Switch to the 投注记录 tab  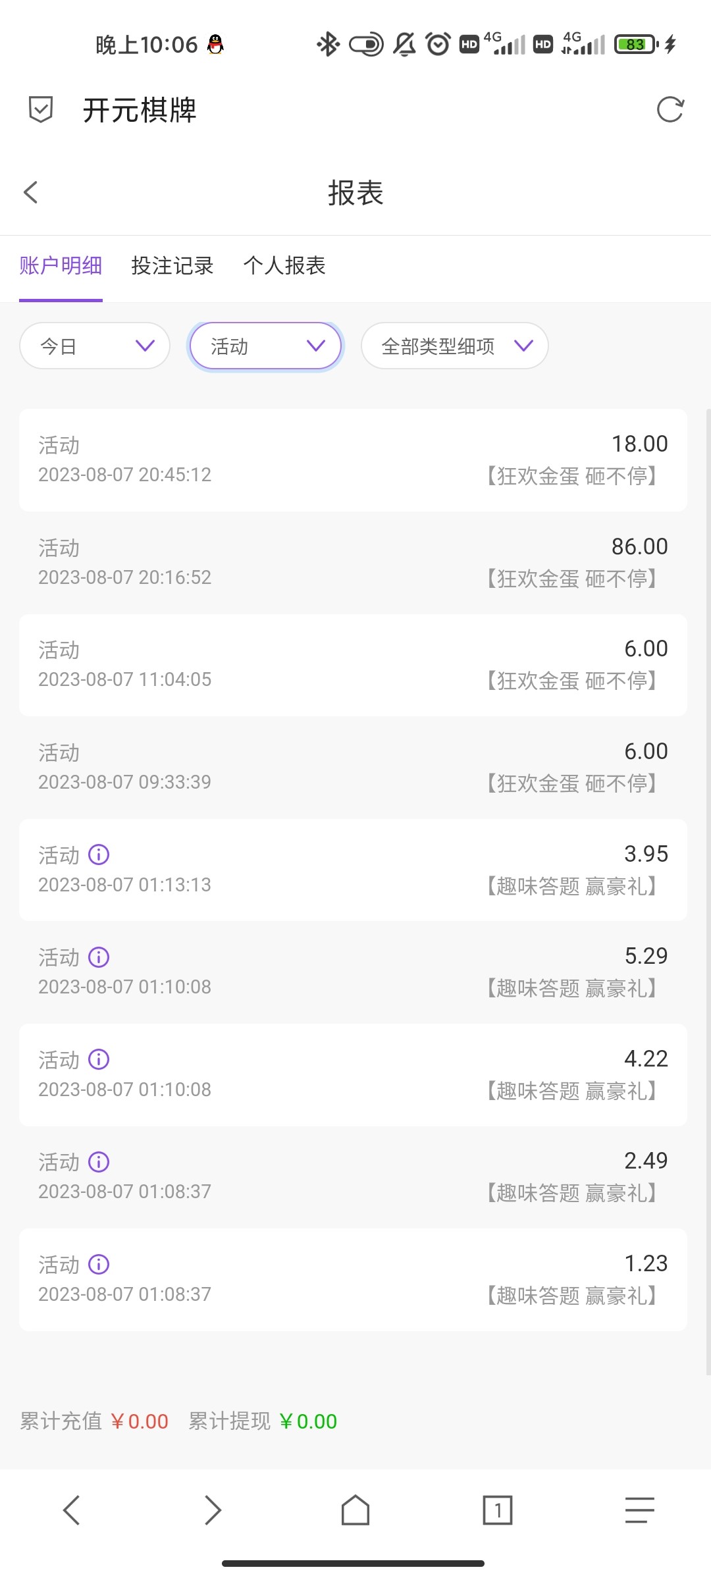(172, 266)
